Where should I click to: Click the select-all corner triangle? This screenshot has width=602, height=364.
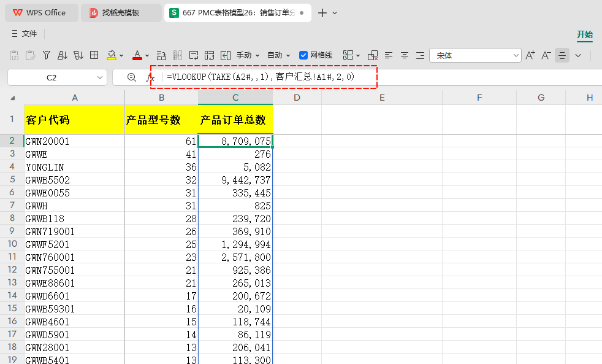click(13, 98)
